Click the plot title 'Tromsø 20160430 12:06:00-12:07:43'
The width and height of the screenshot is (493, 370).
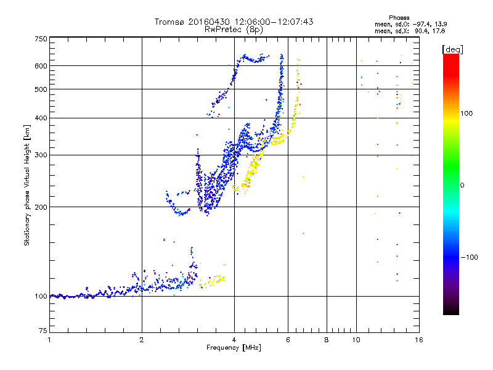pyautogui.click(x=234, y=22)
